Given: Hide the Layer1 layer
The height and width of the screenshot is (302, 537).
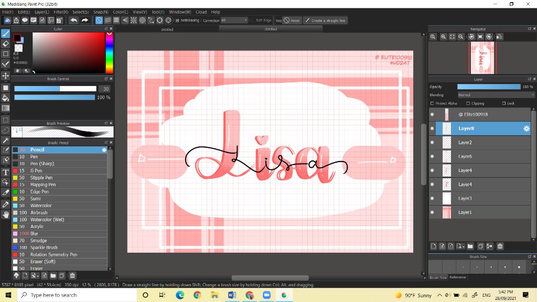Looking at the screenshot, I should (x=432, y=212).
